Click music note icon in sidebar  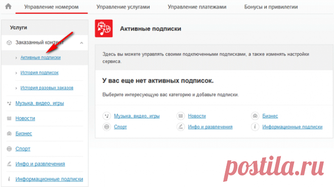pyautogui.click(x=9, y=103)
